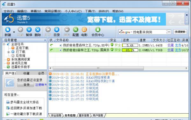Open the 帮助(H) menu
This screenshot has width=191, height=120.
[118, 11]
